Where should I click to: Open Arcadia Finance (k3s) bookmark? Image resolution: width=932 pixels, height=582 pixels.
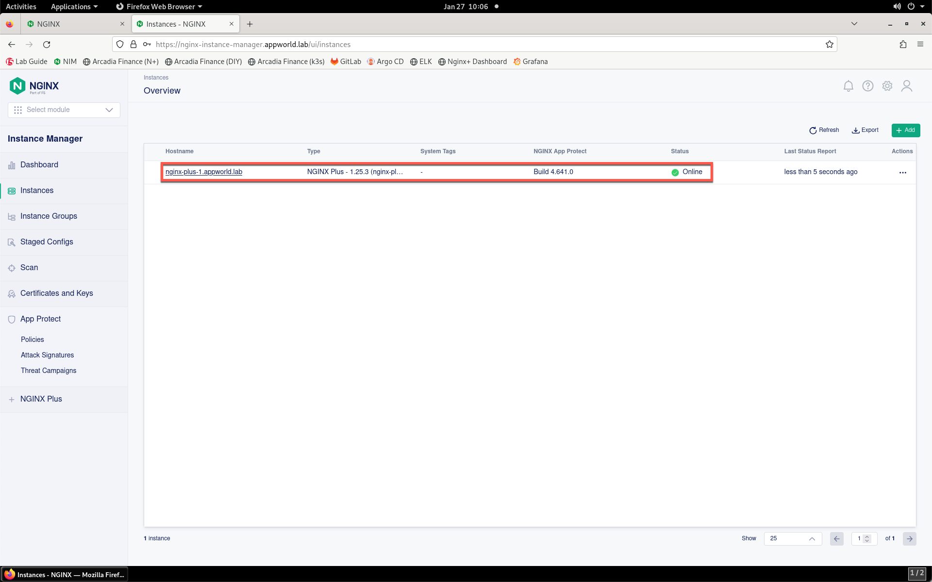[x=286, y=62]
